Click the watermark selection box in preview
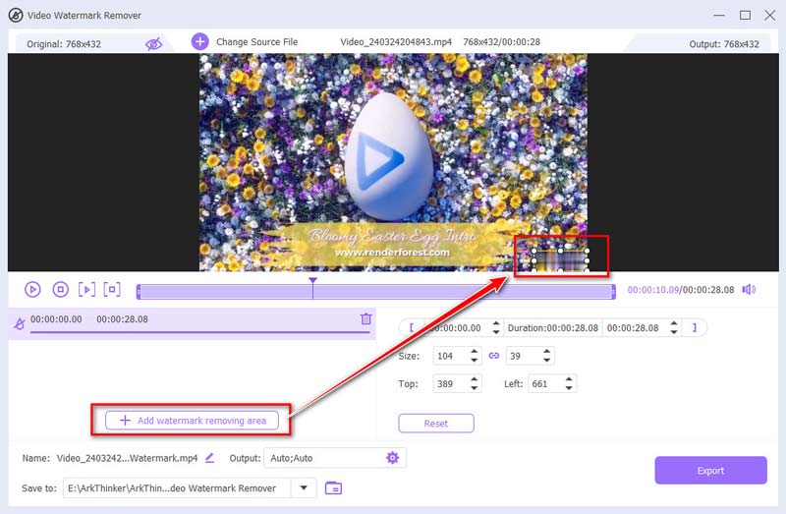 pyautogui.click(x=560, y=259)
